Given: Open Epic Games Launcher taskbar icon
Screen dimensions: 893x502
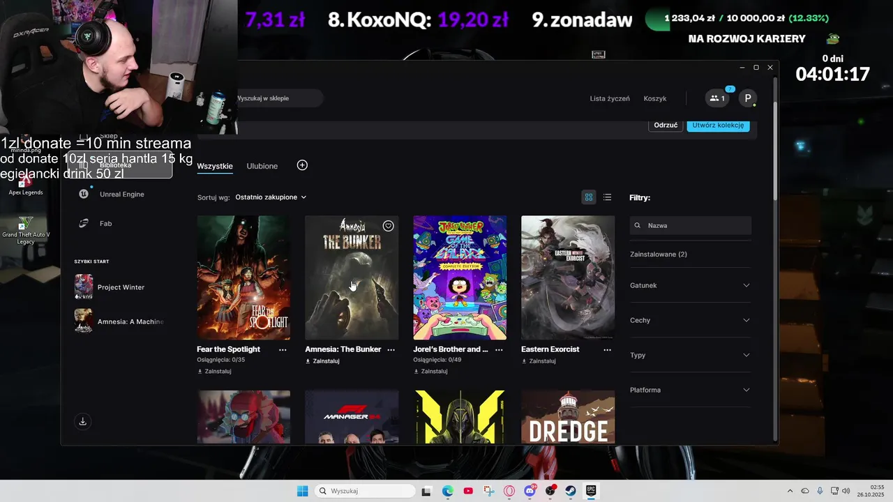Looking at the screenshot, I should (592, 491).
